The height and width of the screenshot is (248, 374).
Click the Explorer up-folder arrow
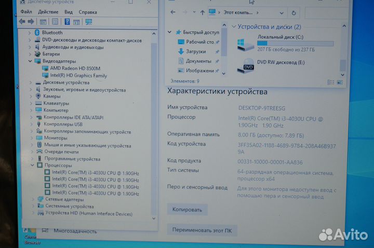202,12
